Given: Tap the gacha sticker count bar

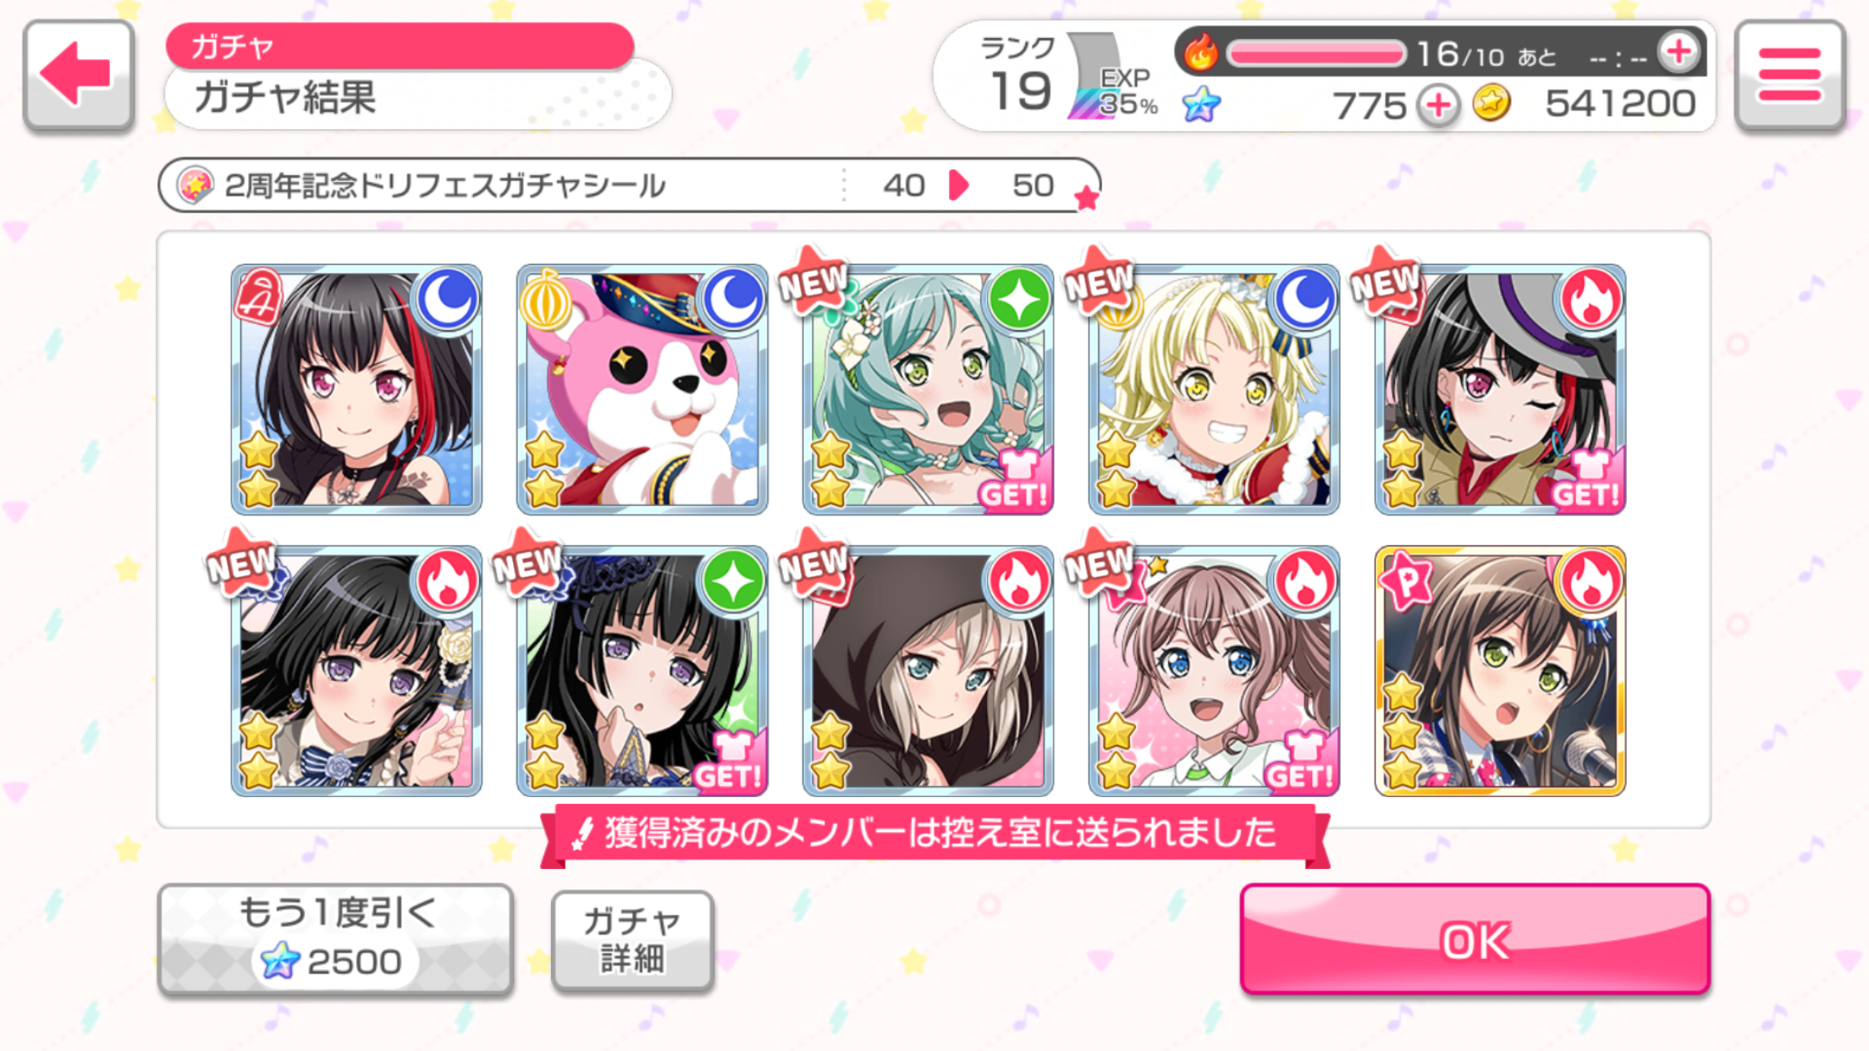Looking at the screenshot, I should tap(629, 184).
